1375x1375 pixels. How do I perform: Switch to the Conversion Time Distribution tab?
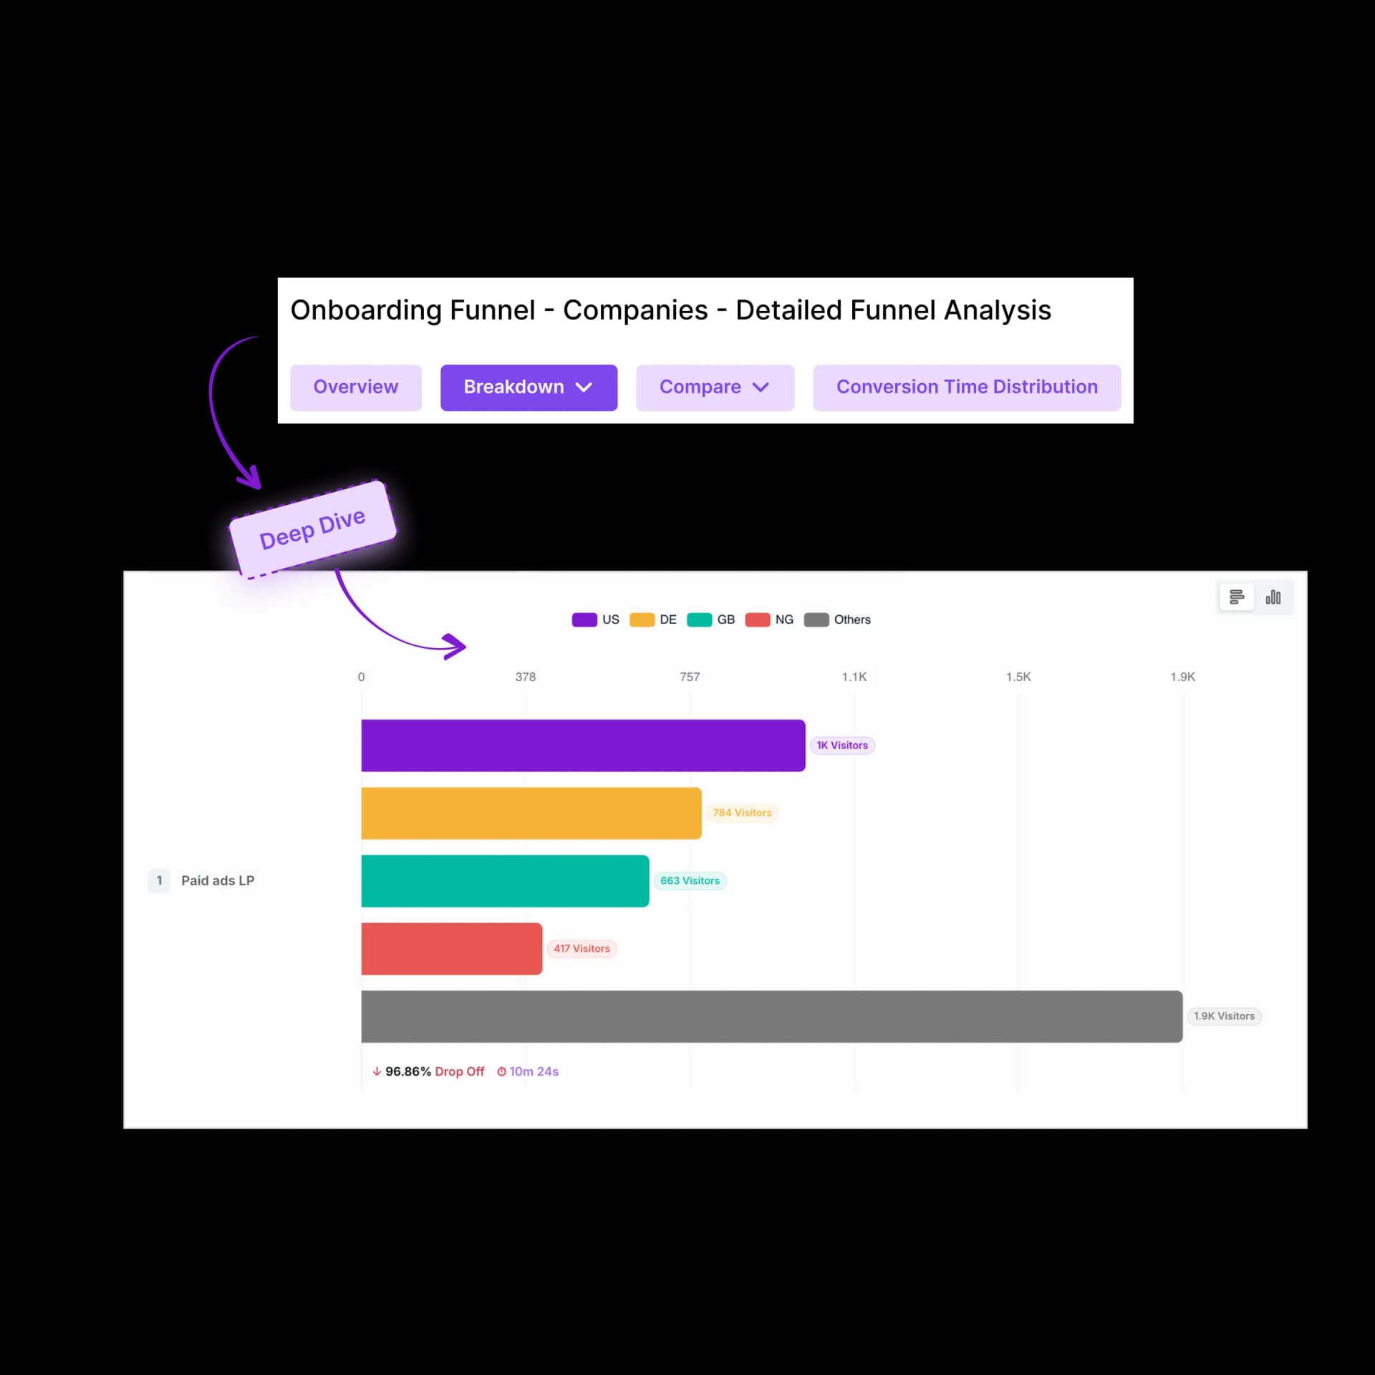coord(967,387)
